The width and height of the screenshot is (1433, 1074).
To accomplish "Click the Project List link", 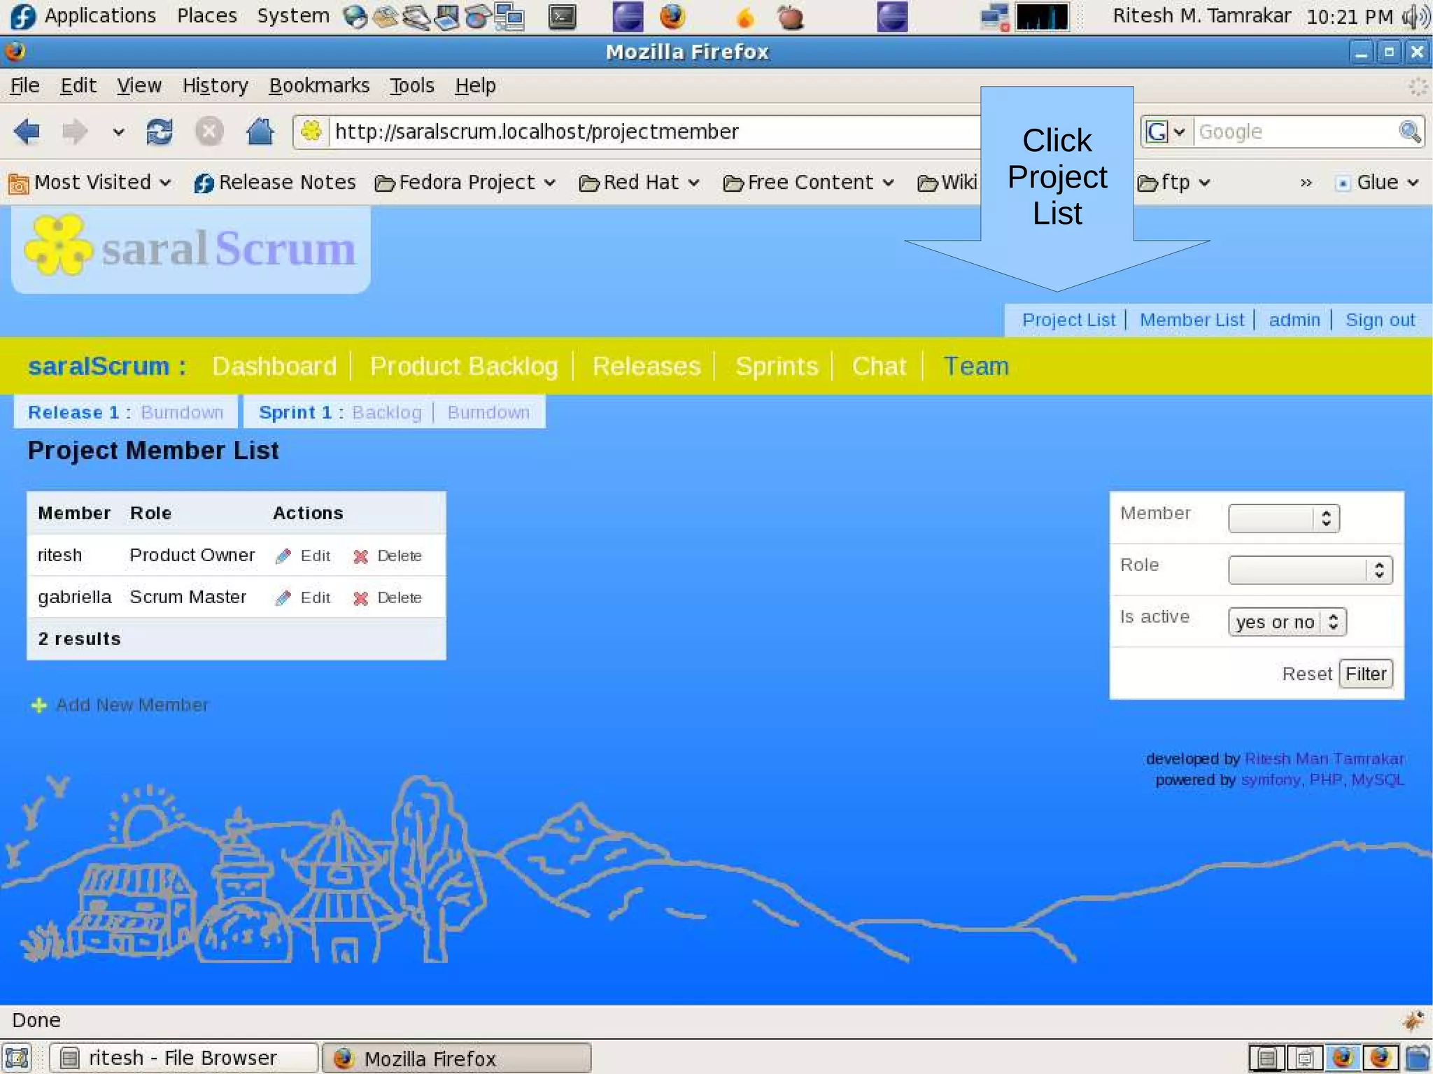I will pyautogui.click(x=1068, y=320).
